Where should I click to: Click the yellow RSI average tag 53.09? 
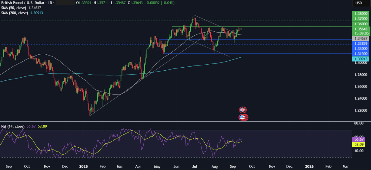(359, 144)
